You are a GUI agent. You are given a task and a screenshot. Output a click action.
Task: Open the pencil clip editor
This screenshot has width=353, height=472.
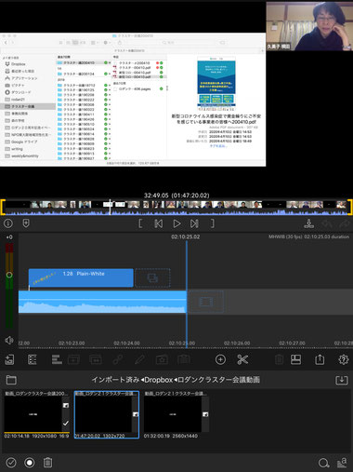[139, 359]
